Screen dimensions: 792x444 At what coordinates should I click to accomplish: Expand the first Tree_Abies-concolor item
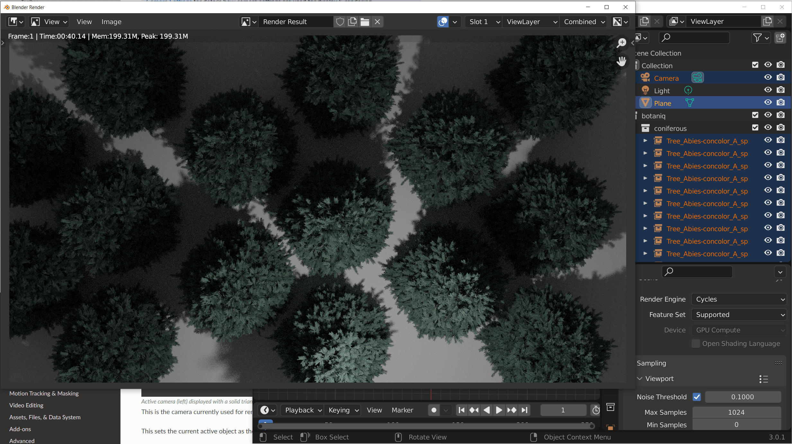tap(645, 141)
